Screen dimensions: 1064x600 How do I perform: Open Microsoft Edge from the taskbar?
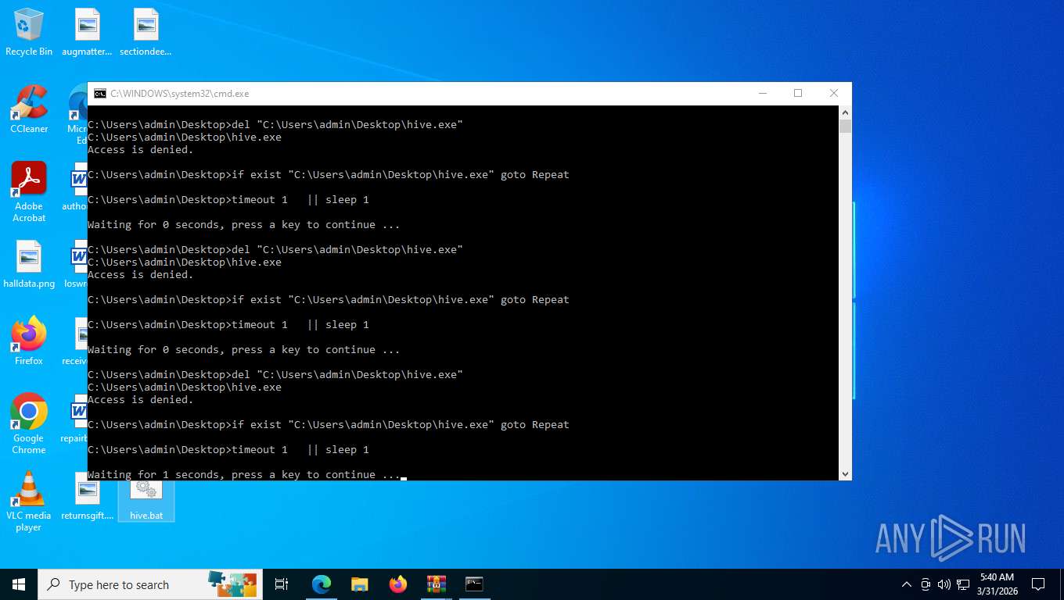(x=322, y=584)
